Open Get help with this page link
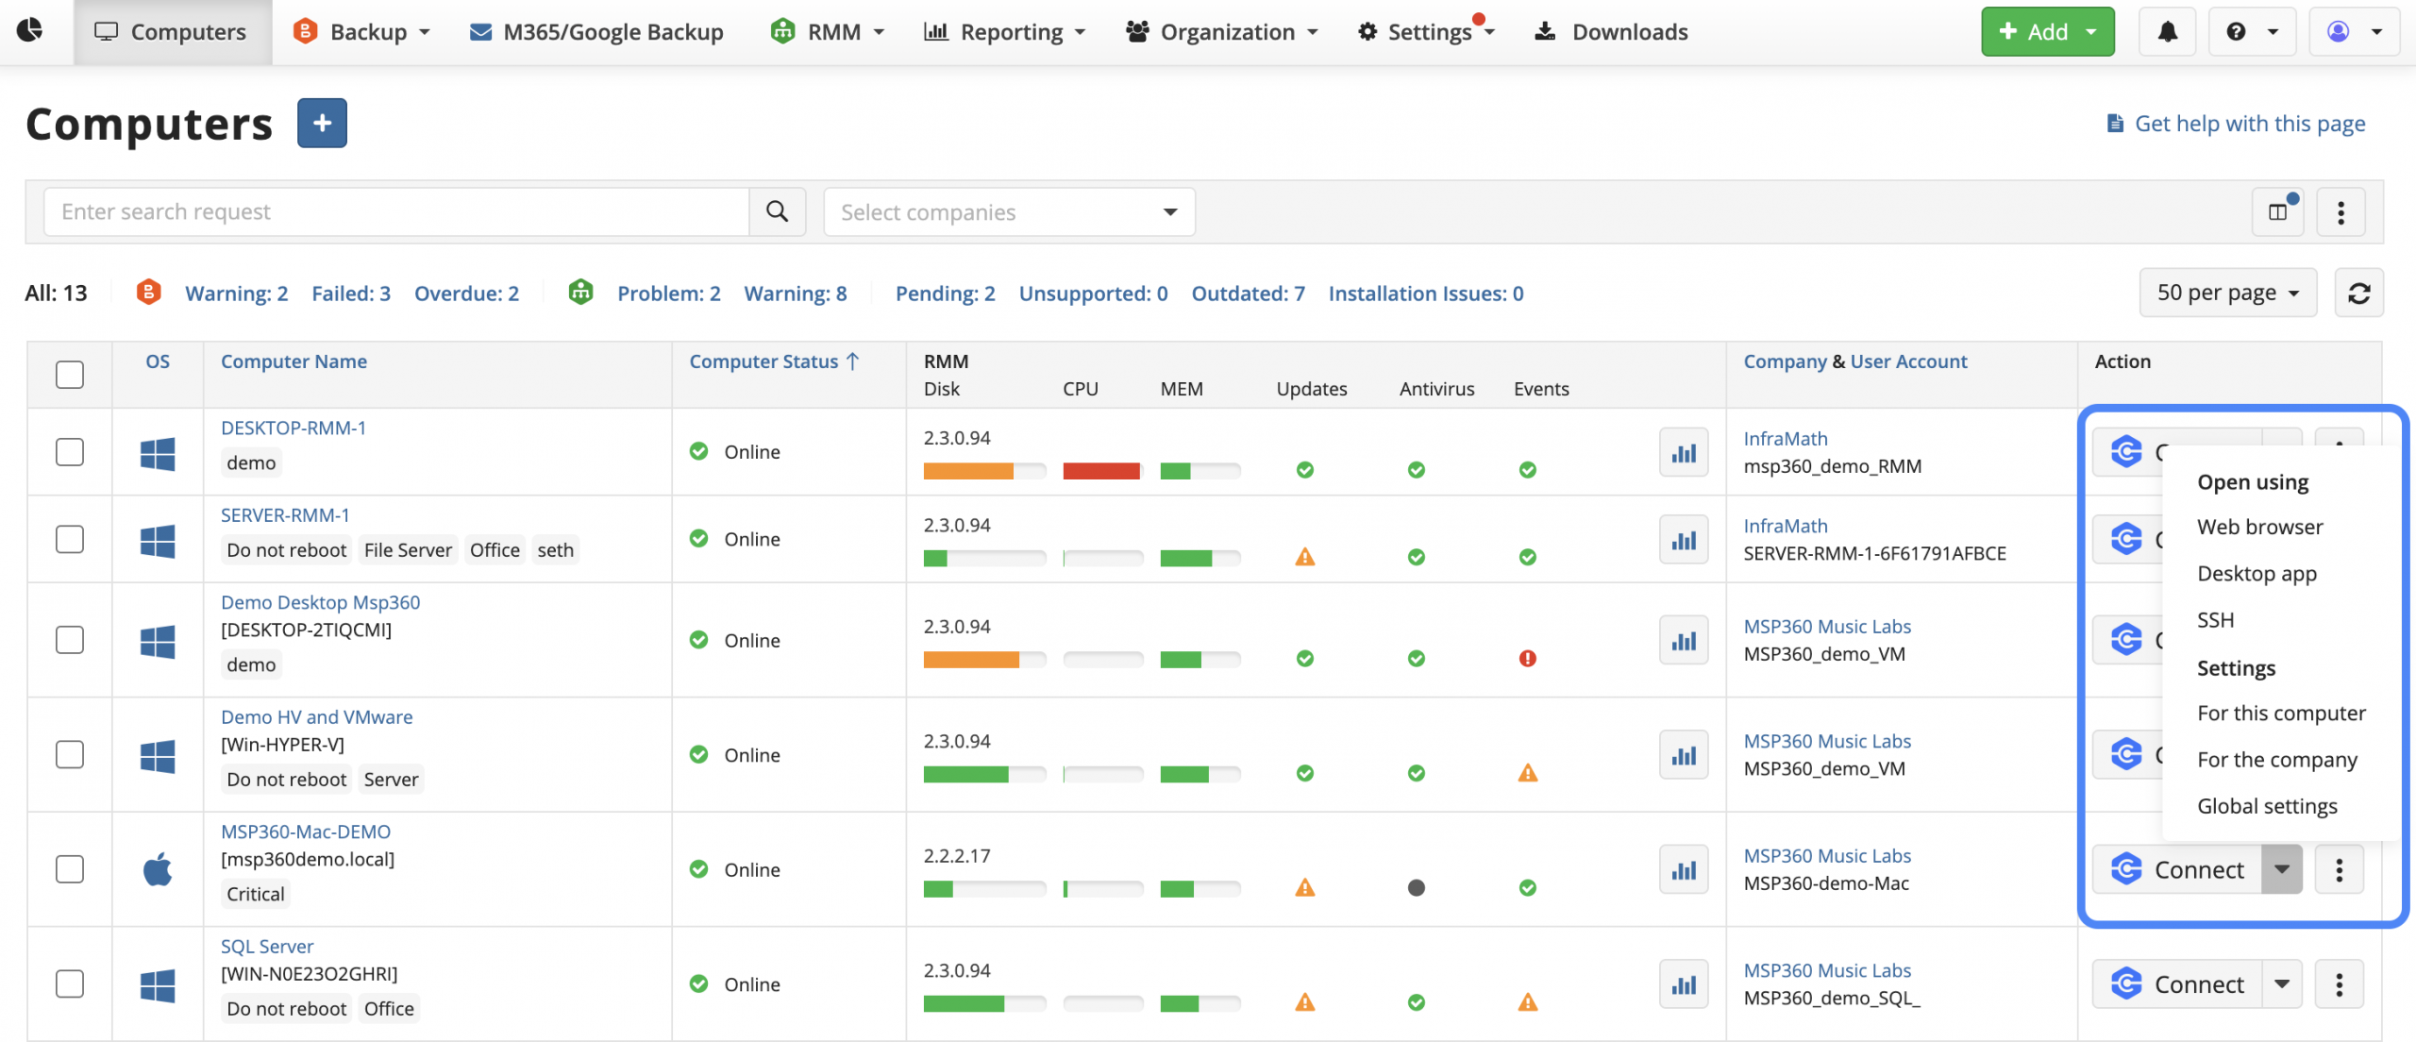The height and width of the screenshot is (1042, 2416). click(x=2236, y=124)
